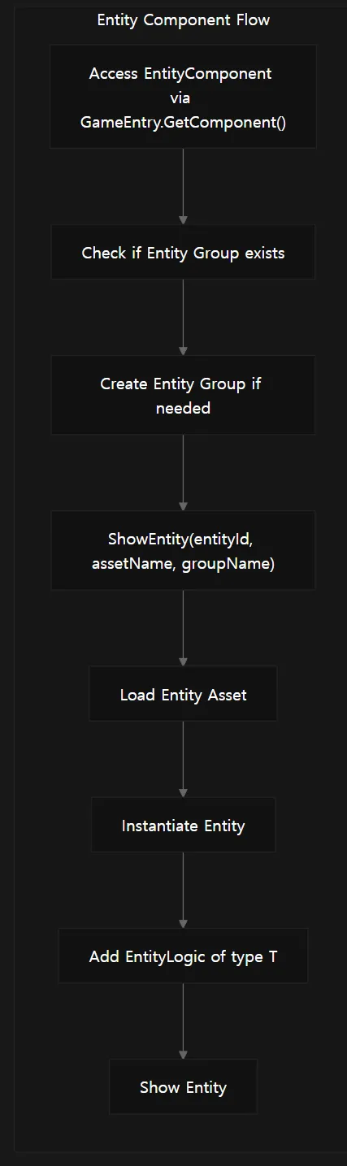This screenshot has width=347, height=1166.
Task: Select the Instantiate Entity node
Action: tap(183, 825)
